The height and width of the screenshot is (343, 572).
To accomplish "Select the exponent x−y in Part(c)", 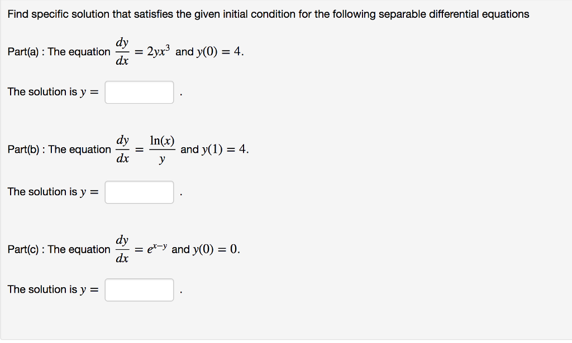I will pyautogui.click(x=157, y=246).
